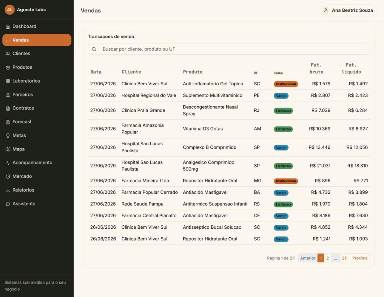Viewport: 384px width, 297px height.
Task: Select the Produtos box icon
Action: pyautogui.click(x=8, y=67)
